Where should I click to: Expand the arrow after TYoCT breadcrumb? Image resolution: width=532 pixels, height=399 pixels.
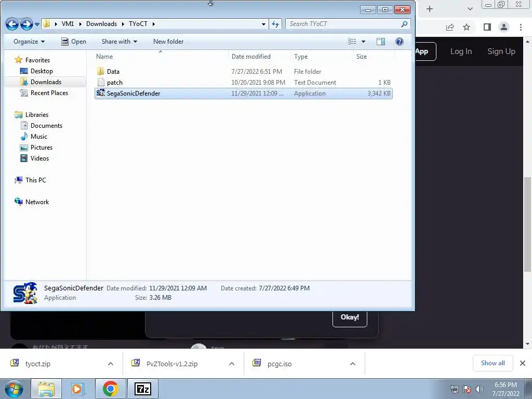154,24
